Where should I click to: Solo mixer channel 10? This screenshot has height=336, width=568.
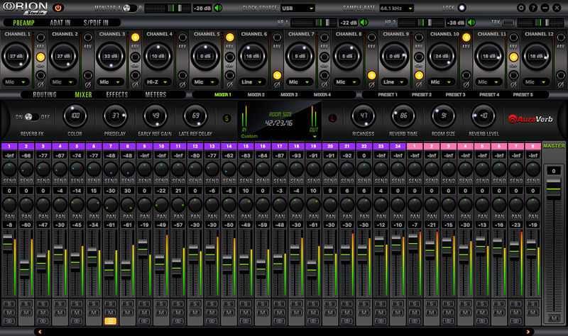coord(161,303)
